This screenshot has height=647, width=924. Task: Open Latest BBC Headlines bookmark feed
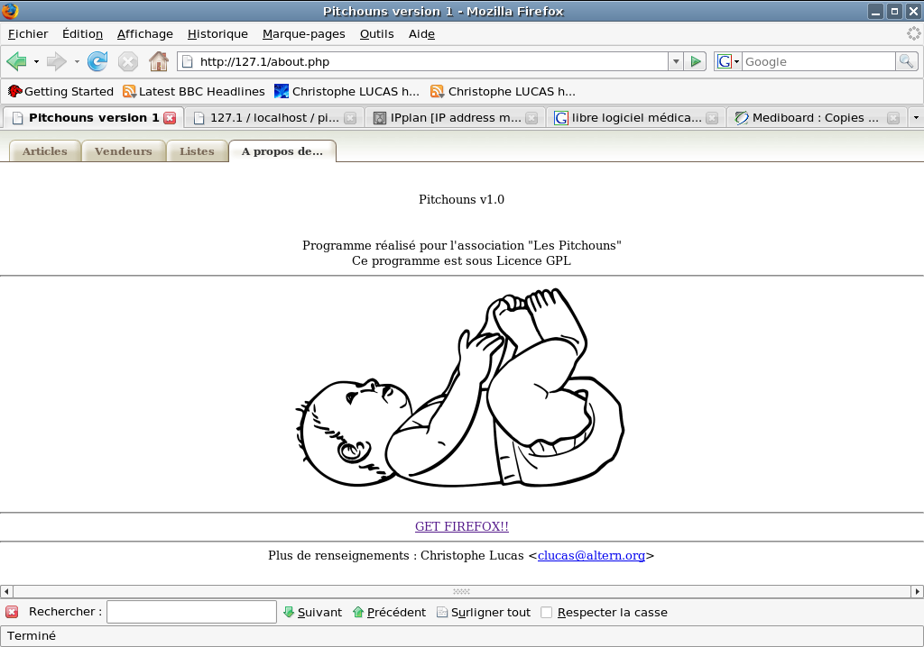tap(193, 91)
